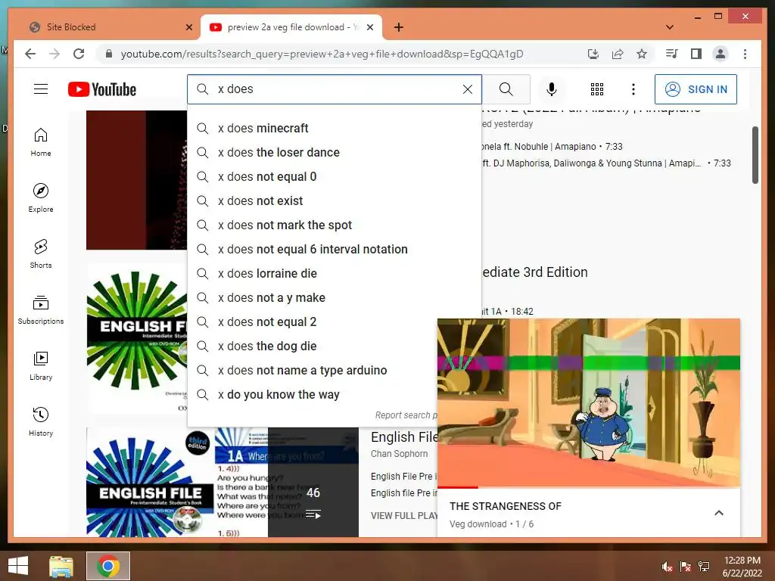Open a new tab with the plus button

398,27
